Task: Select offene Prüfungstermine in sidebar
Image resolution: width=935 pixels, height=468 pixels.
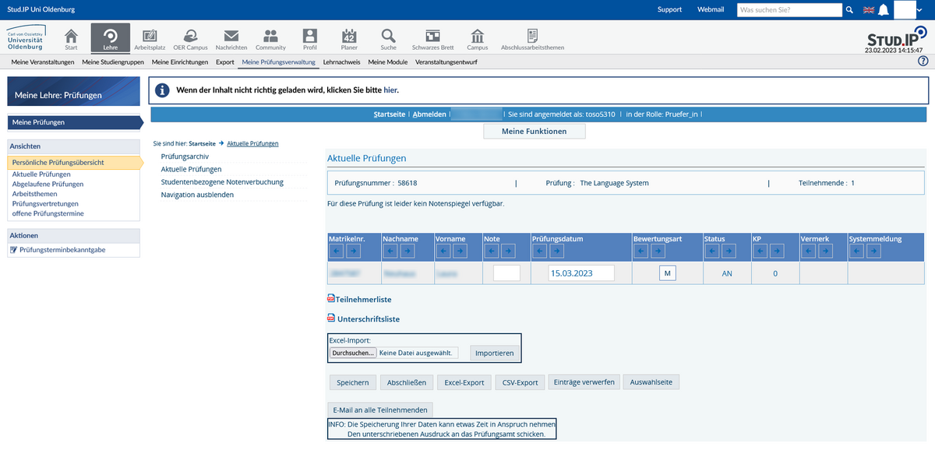Action: pos(48,213)
